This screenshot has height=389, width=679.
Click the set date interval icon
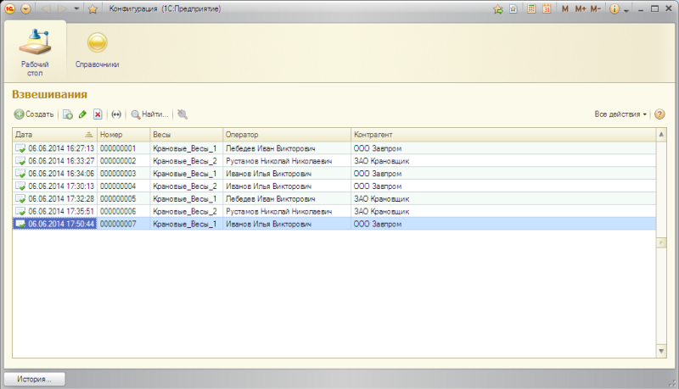[116, 114]
